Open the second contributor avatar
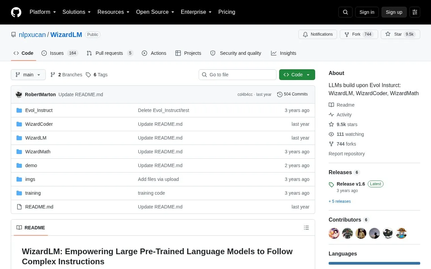This screenshot has width=431, height=269. click(x=347, y=233)
